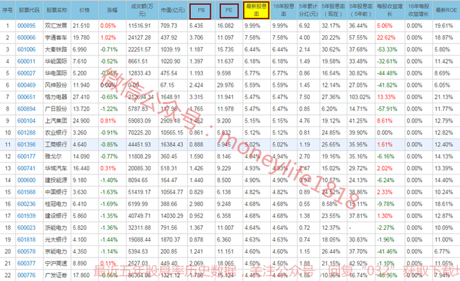Select stock name 大秦铁路

[56, 50]
